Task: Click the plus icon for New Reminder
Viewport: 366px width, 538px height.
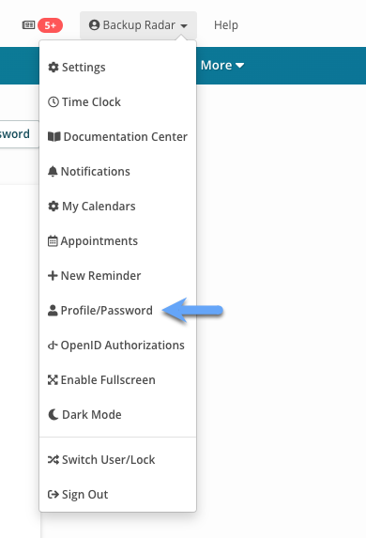Action: (x=53, y=275)
